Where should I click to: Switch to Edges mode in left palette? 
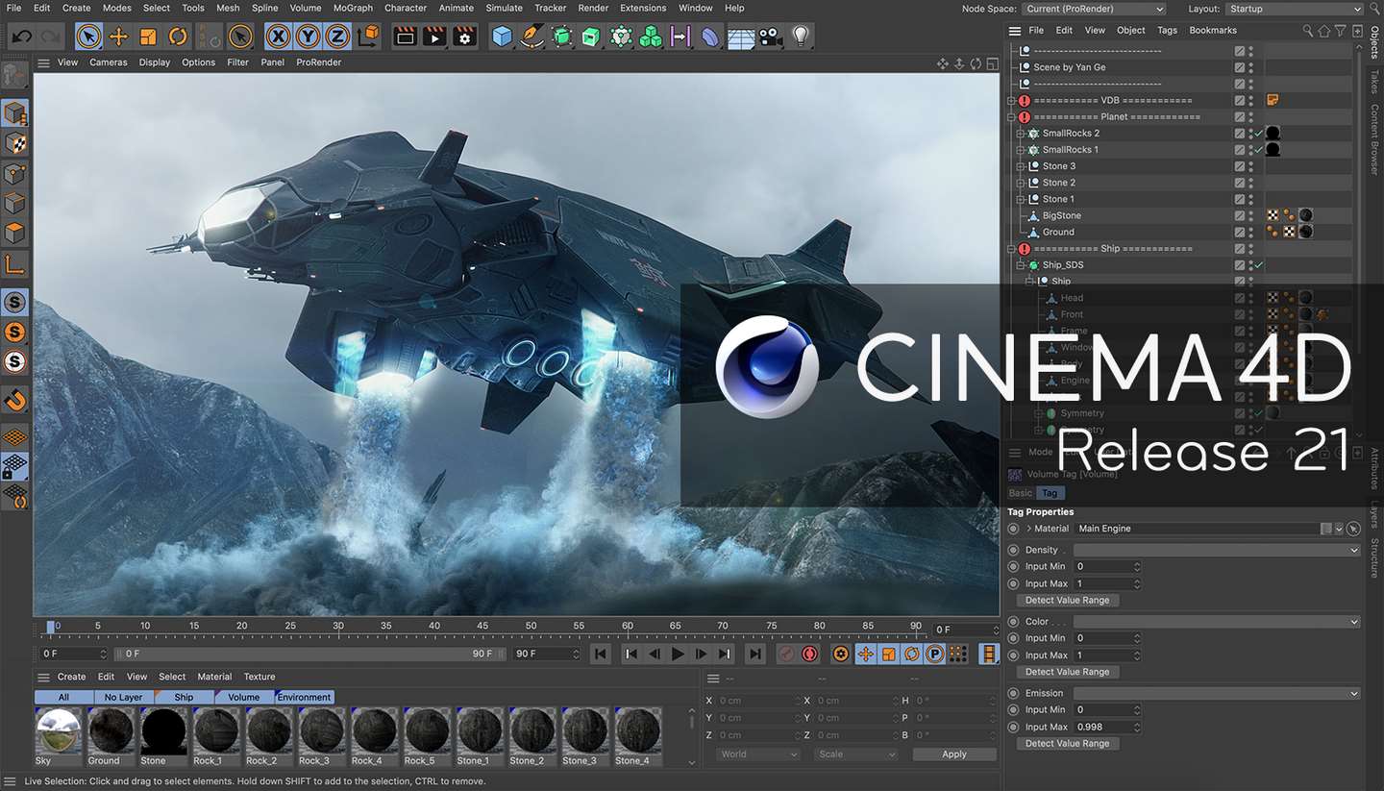point(15,203)
